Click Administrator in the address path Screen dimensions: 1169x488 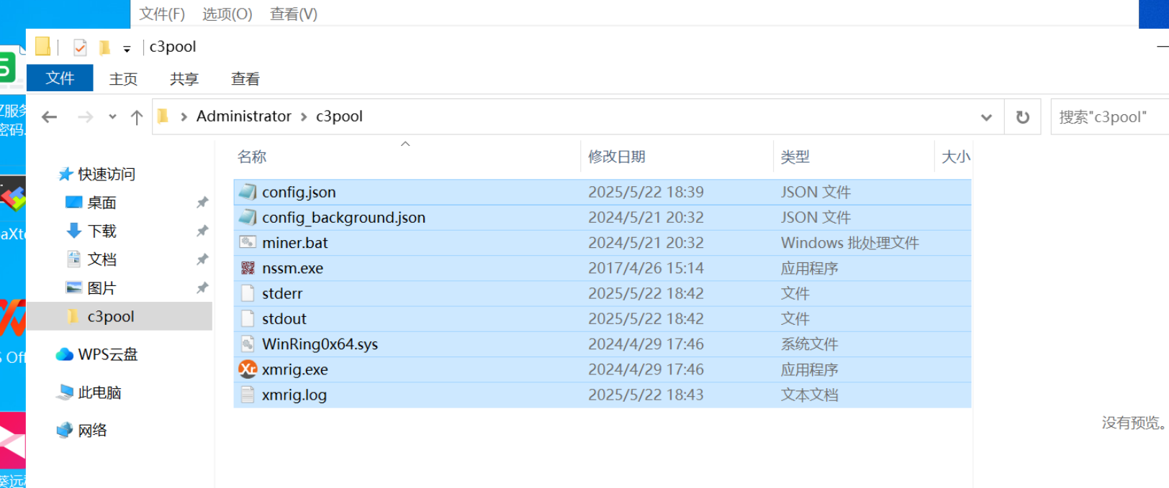coord(244,116)
